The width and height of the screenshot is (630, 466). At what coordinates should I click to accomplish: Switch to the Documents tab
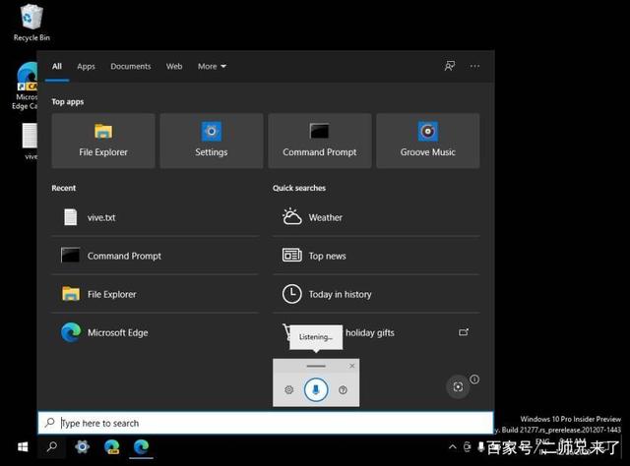pyautogui.click(x=131, y=66)
